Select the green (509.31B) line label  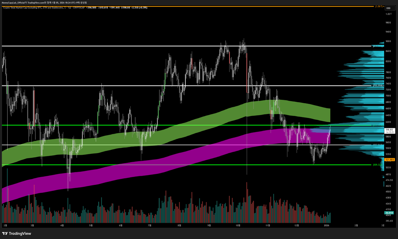[378, 165]
